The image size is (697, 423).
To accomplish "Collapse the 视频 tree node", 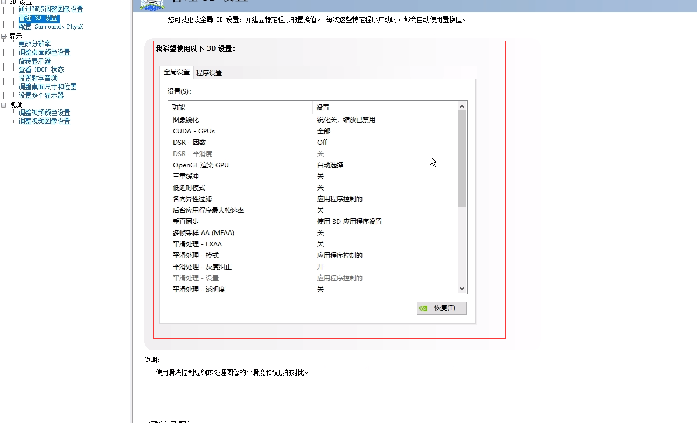I will coord(4,105).
